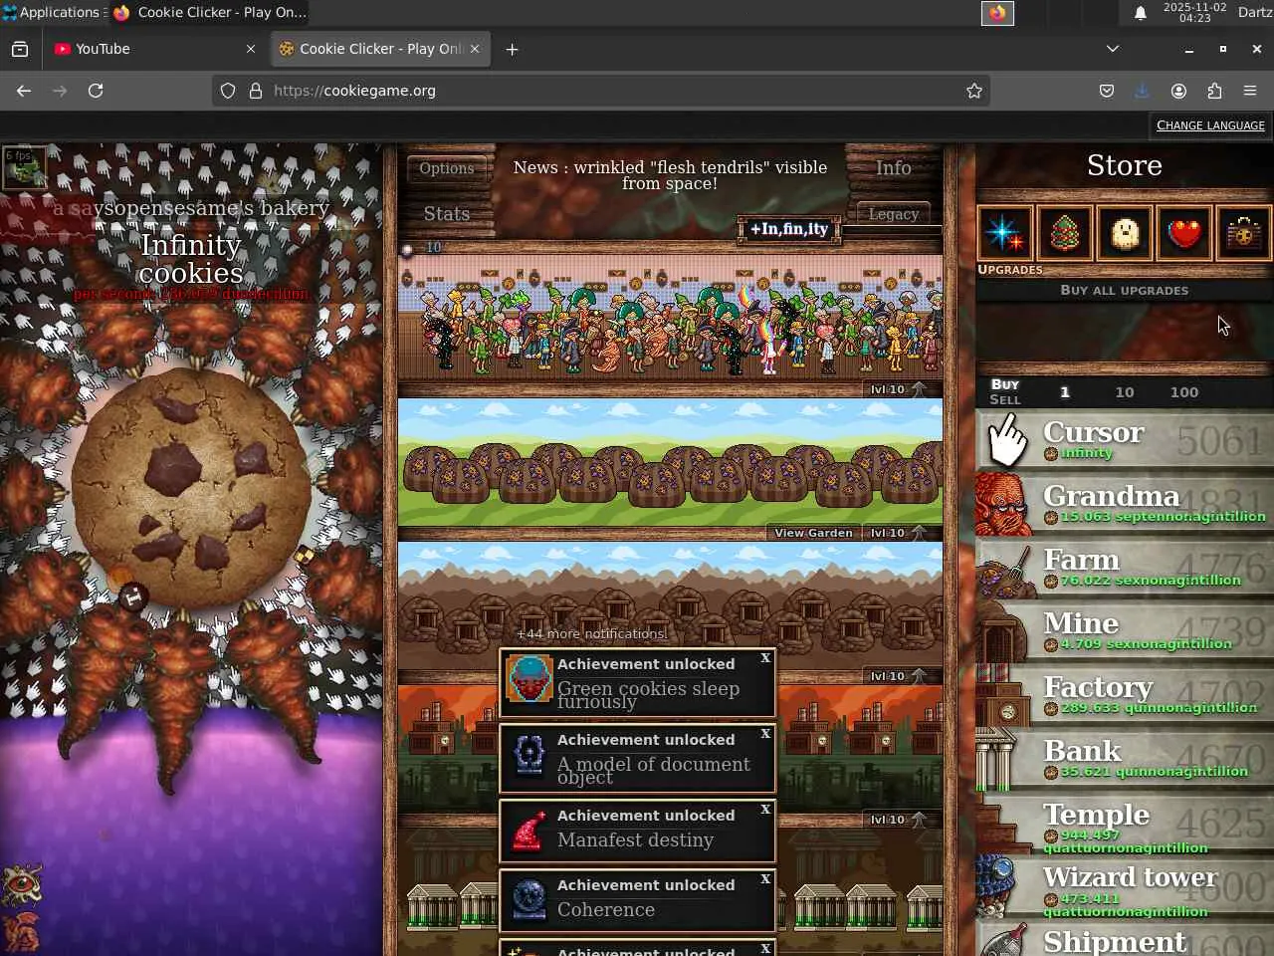Bookmark this page with the star
This screenshot has height=956, width=1274.
tap(974, 91)
